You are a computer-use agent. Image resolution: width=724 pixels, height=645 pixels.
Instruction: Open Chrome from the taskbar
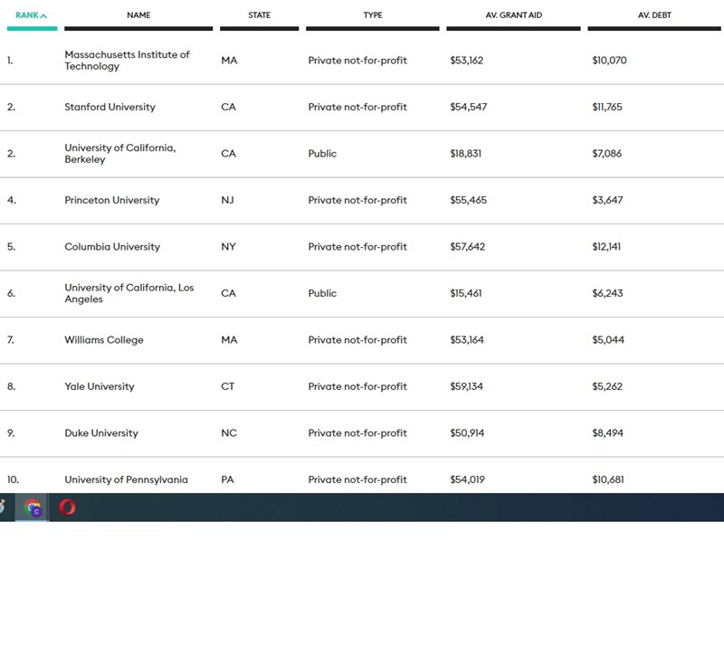click(x=33, y=507)
